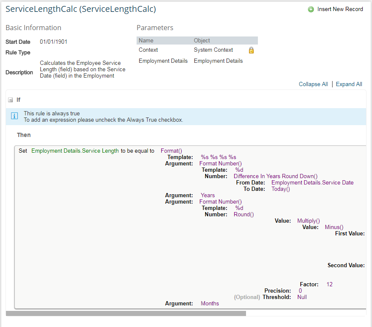Viewport: 372px width, 327px height.
Task: Select the Round() function
Action: [x=243, y=215]
